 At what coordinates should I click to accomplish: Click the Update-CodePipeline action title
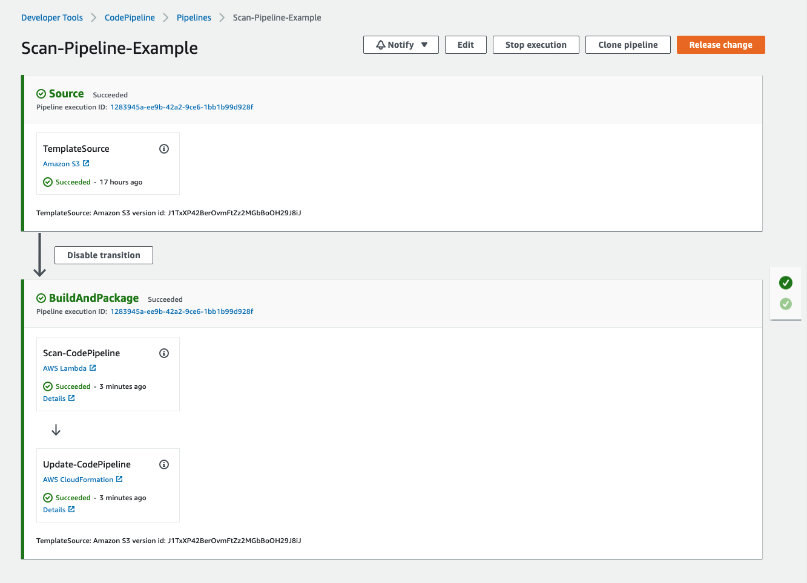[x=87, y=464]
